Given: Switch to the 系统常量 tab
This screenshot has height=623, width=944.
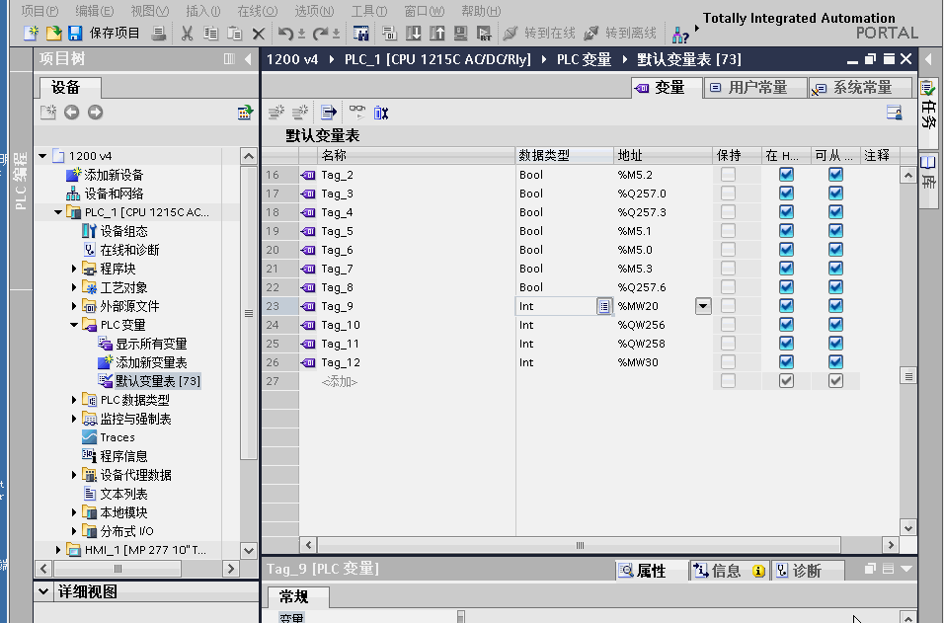Looking at the screenshot, I should point(860,88).
